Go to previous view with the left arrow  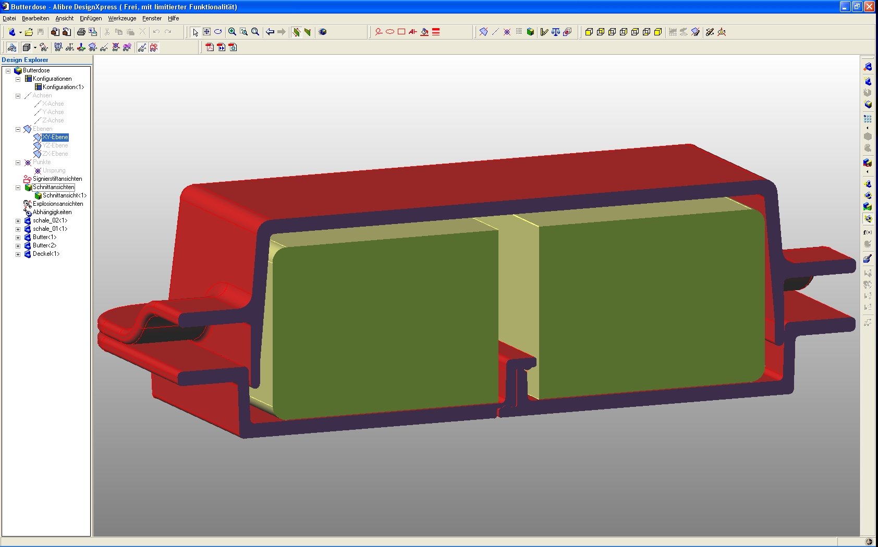[270, 32]
